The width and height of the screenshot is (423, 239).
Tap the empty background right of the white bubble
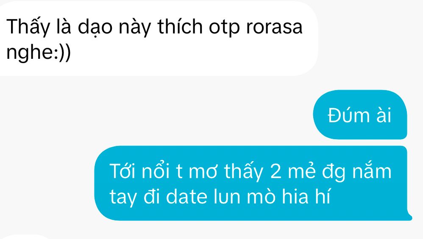coord(370,40)
